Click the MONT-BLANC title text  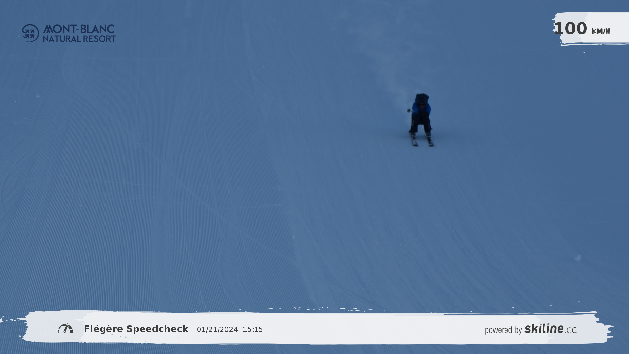click(x=79, y=29)
